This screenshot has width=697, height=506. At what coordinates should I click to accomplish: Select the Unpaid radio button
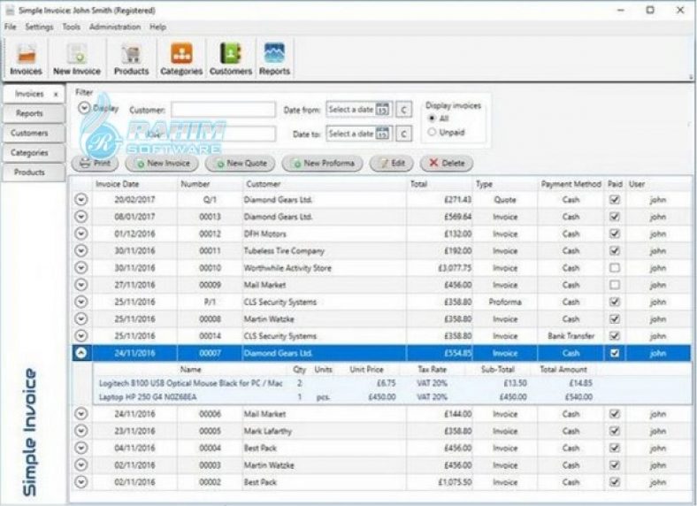[432, 132]
